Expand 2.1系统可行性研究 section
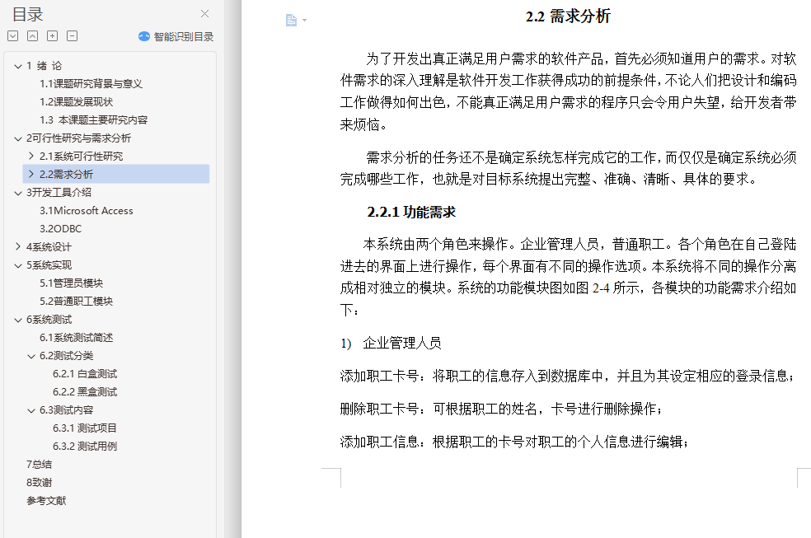This screenshot has width=811, height=538. [31, 156]
